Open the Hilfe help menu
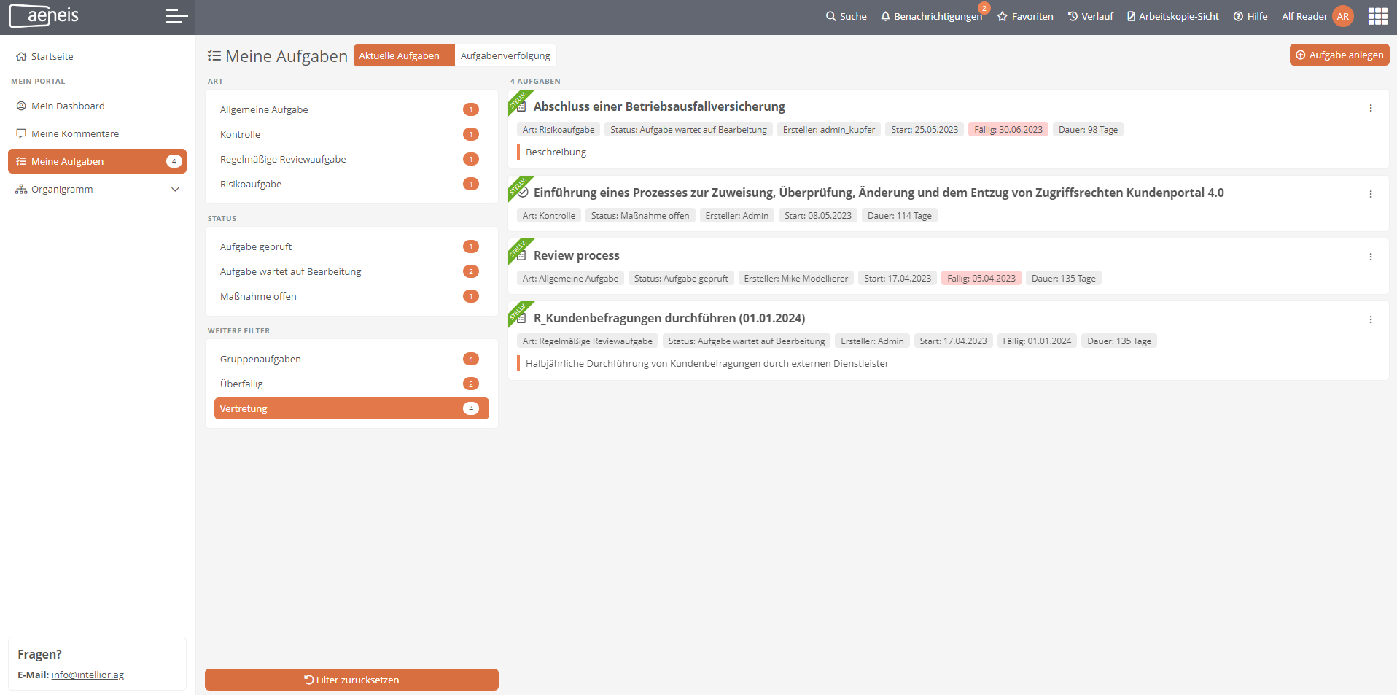The image size is (1397, 695). tap(1250, 16)
